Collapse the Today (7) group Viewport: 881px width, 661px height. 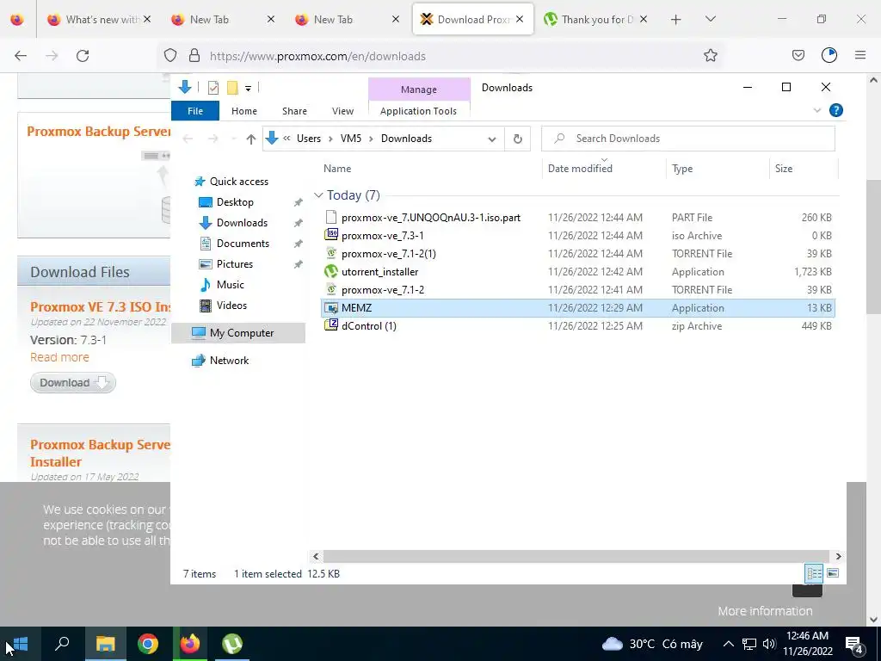[x=318, y=195]
